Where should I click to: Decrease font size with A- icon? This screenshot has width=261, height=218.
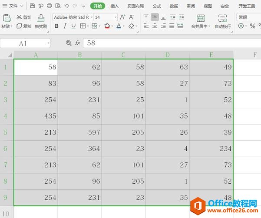click(132, 17)
